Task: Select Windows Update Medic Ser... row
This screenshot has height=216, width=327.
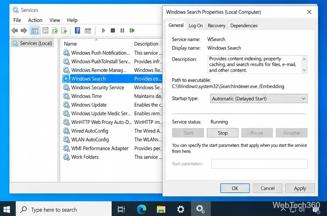Action: pyautogui.click(x=112, y=114)
